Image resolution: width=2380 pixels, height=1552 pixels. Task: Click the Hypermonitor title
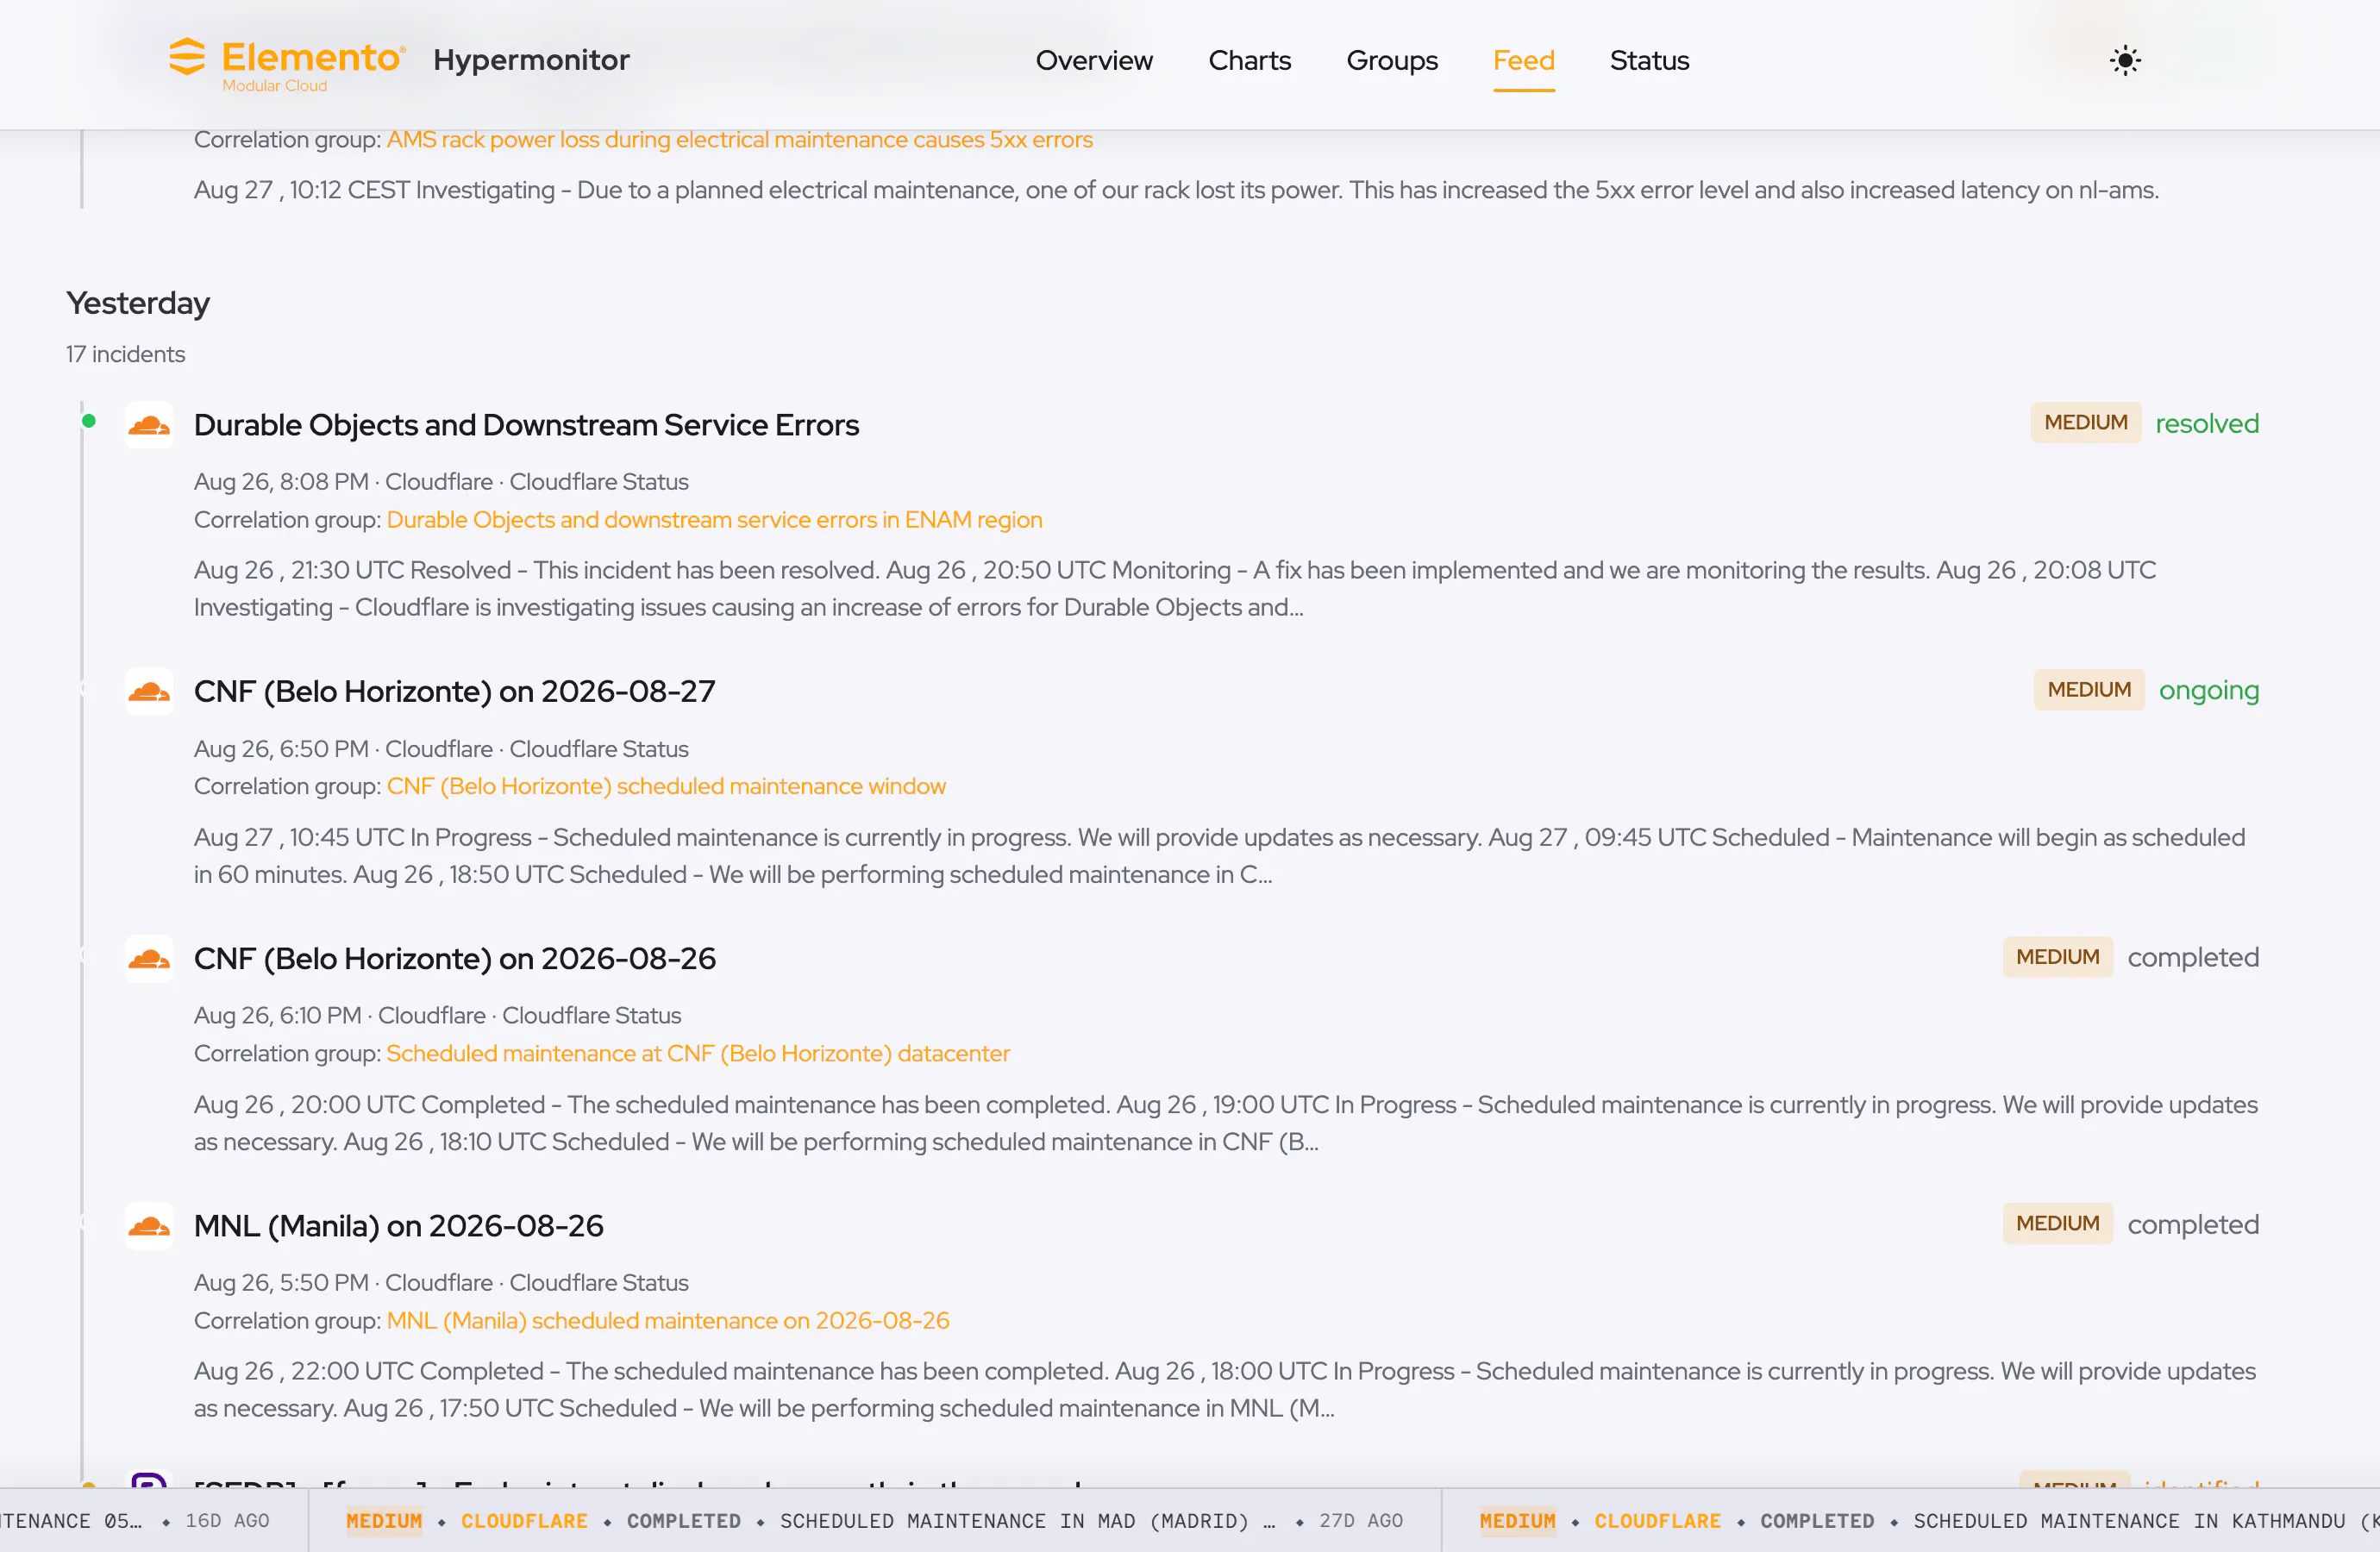[531, 60]
